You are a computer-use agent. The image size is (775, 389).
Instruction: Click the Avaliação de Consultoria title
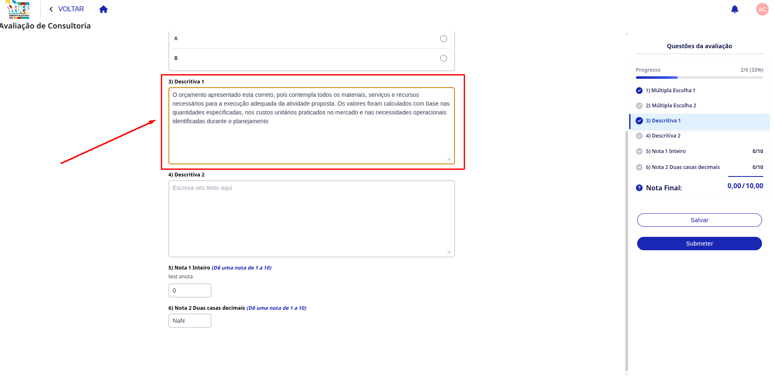44,26
